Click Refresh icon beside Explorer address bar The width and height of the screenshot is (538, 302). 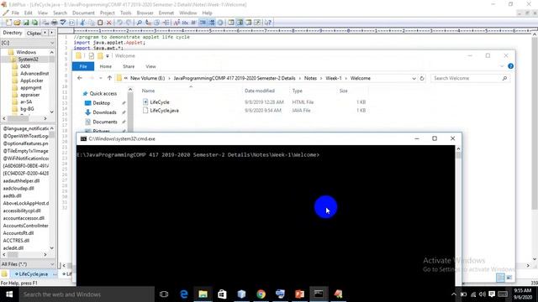pyautogui.click(x=422, y=78)
